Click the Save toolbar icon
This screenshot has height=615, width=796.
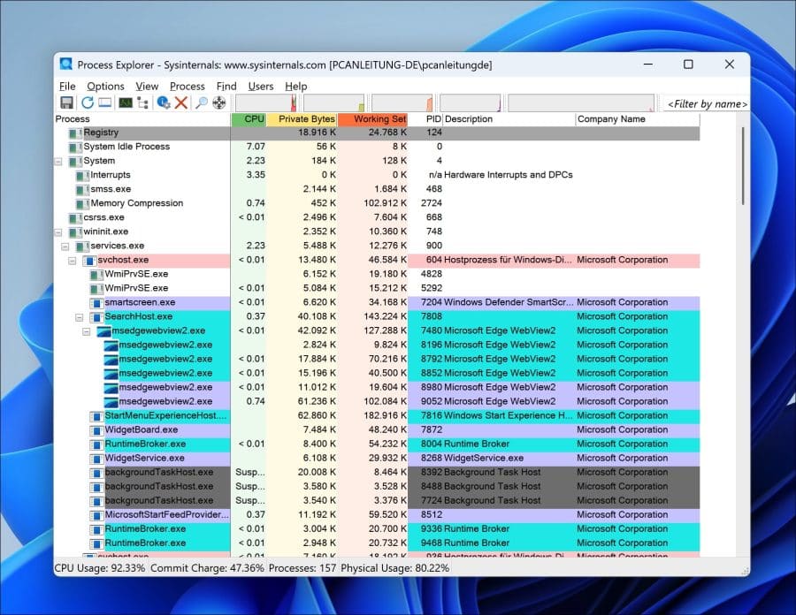pyautogui.click(x=65, y=102)
